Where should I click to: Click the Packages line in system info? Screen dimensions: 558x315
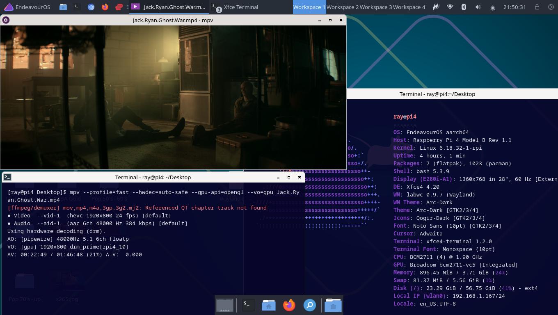click(452, 163)
